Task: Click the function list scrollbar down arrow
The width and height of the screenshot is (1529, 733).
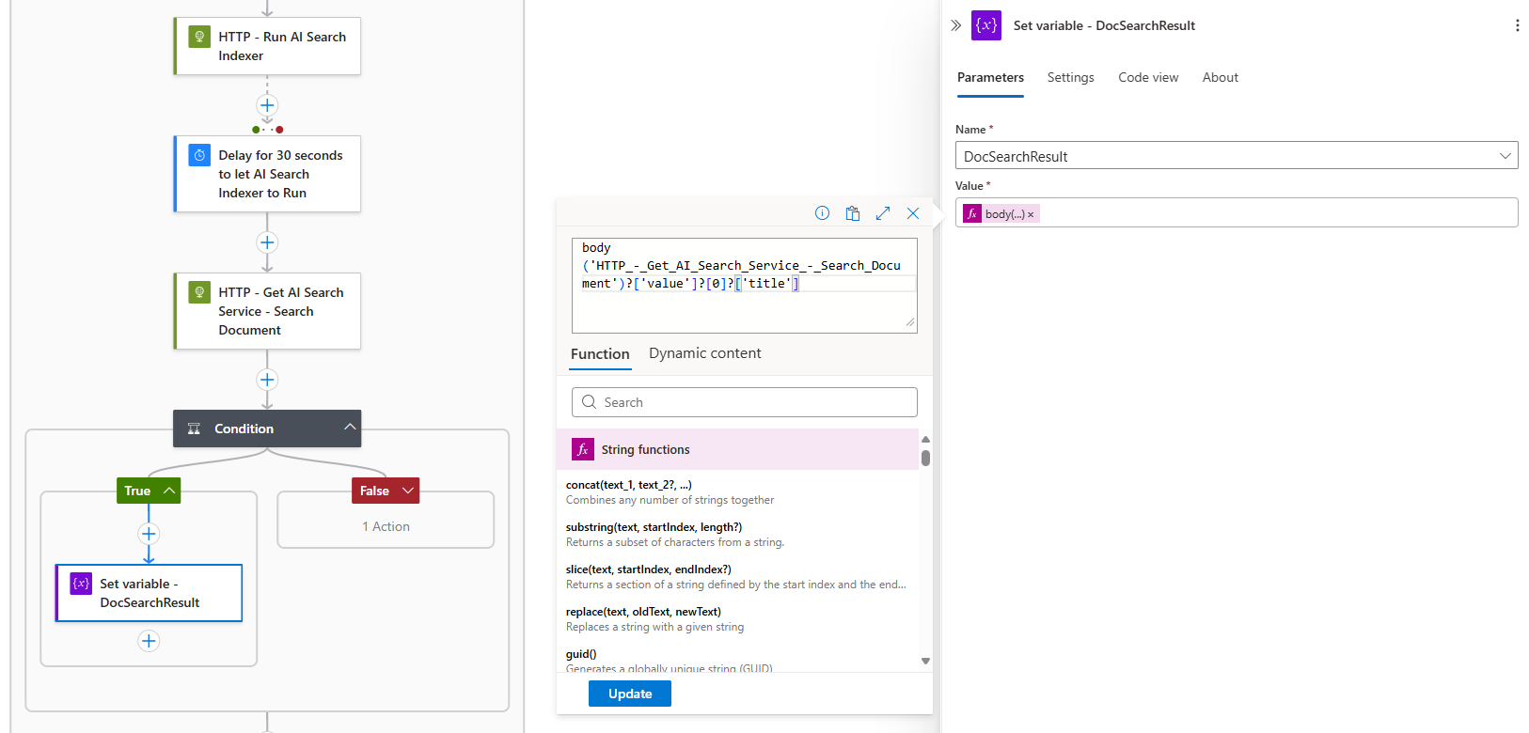Action: click(x=925, y=661)
